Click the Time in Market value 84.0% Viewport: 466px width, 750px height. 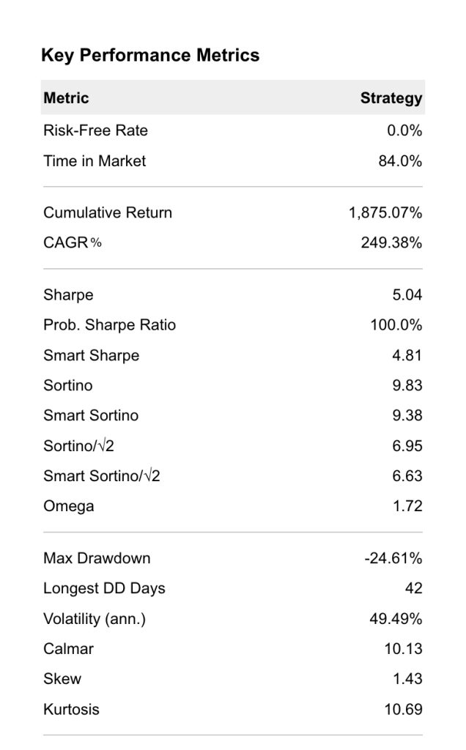point(400,161)
